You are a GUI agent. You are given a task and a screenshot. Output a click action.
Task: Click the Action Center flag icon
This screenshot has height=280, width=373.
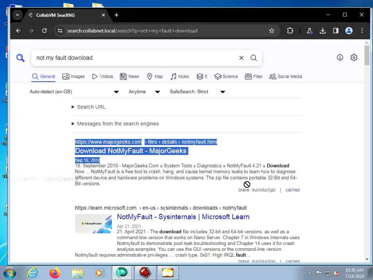(x=318, y=273)
